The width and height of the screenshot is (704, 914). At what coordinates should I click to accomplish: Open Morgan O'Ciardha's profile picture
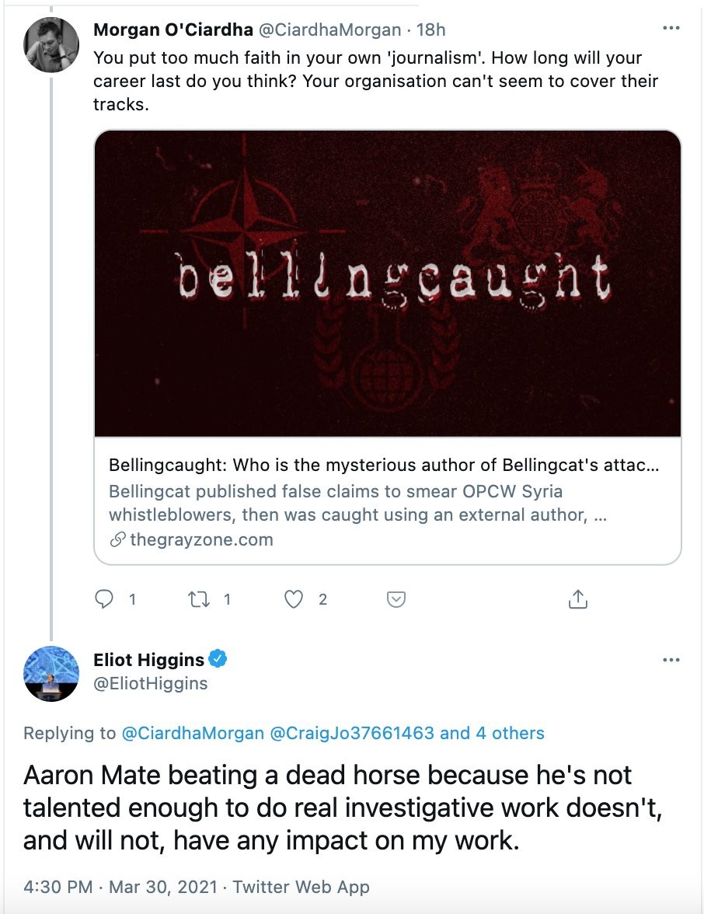click(51, 44)
